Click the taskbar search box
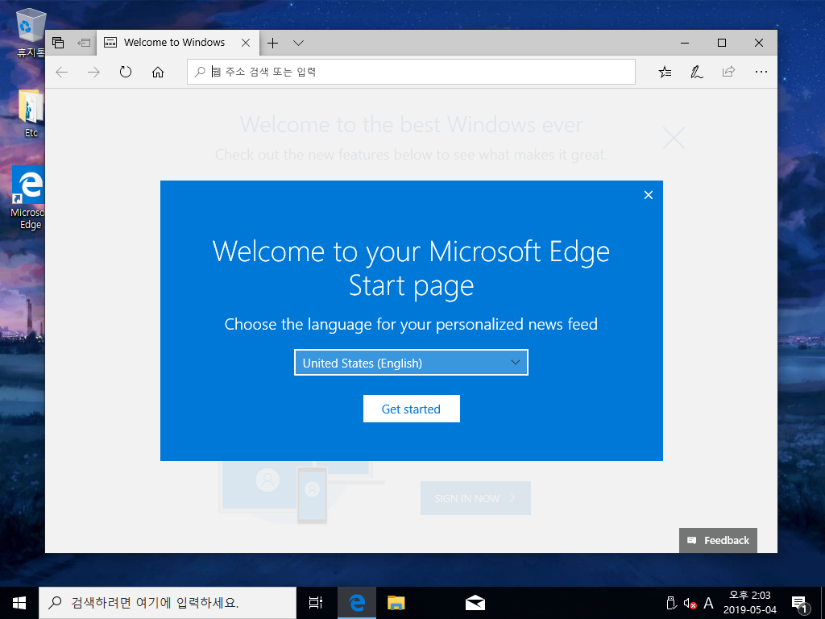 [168, 603]
